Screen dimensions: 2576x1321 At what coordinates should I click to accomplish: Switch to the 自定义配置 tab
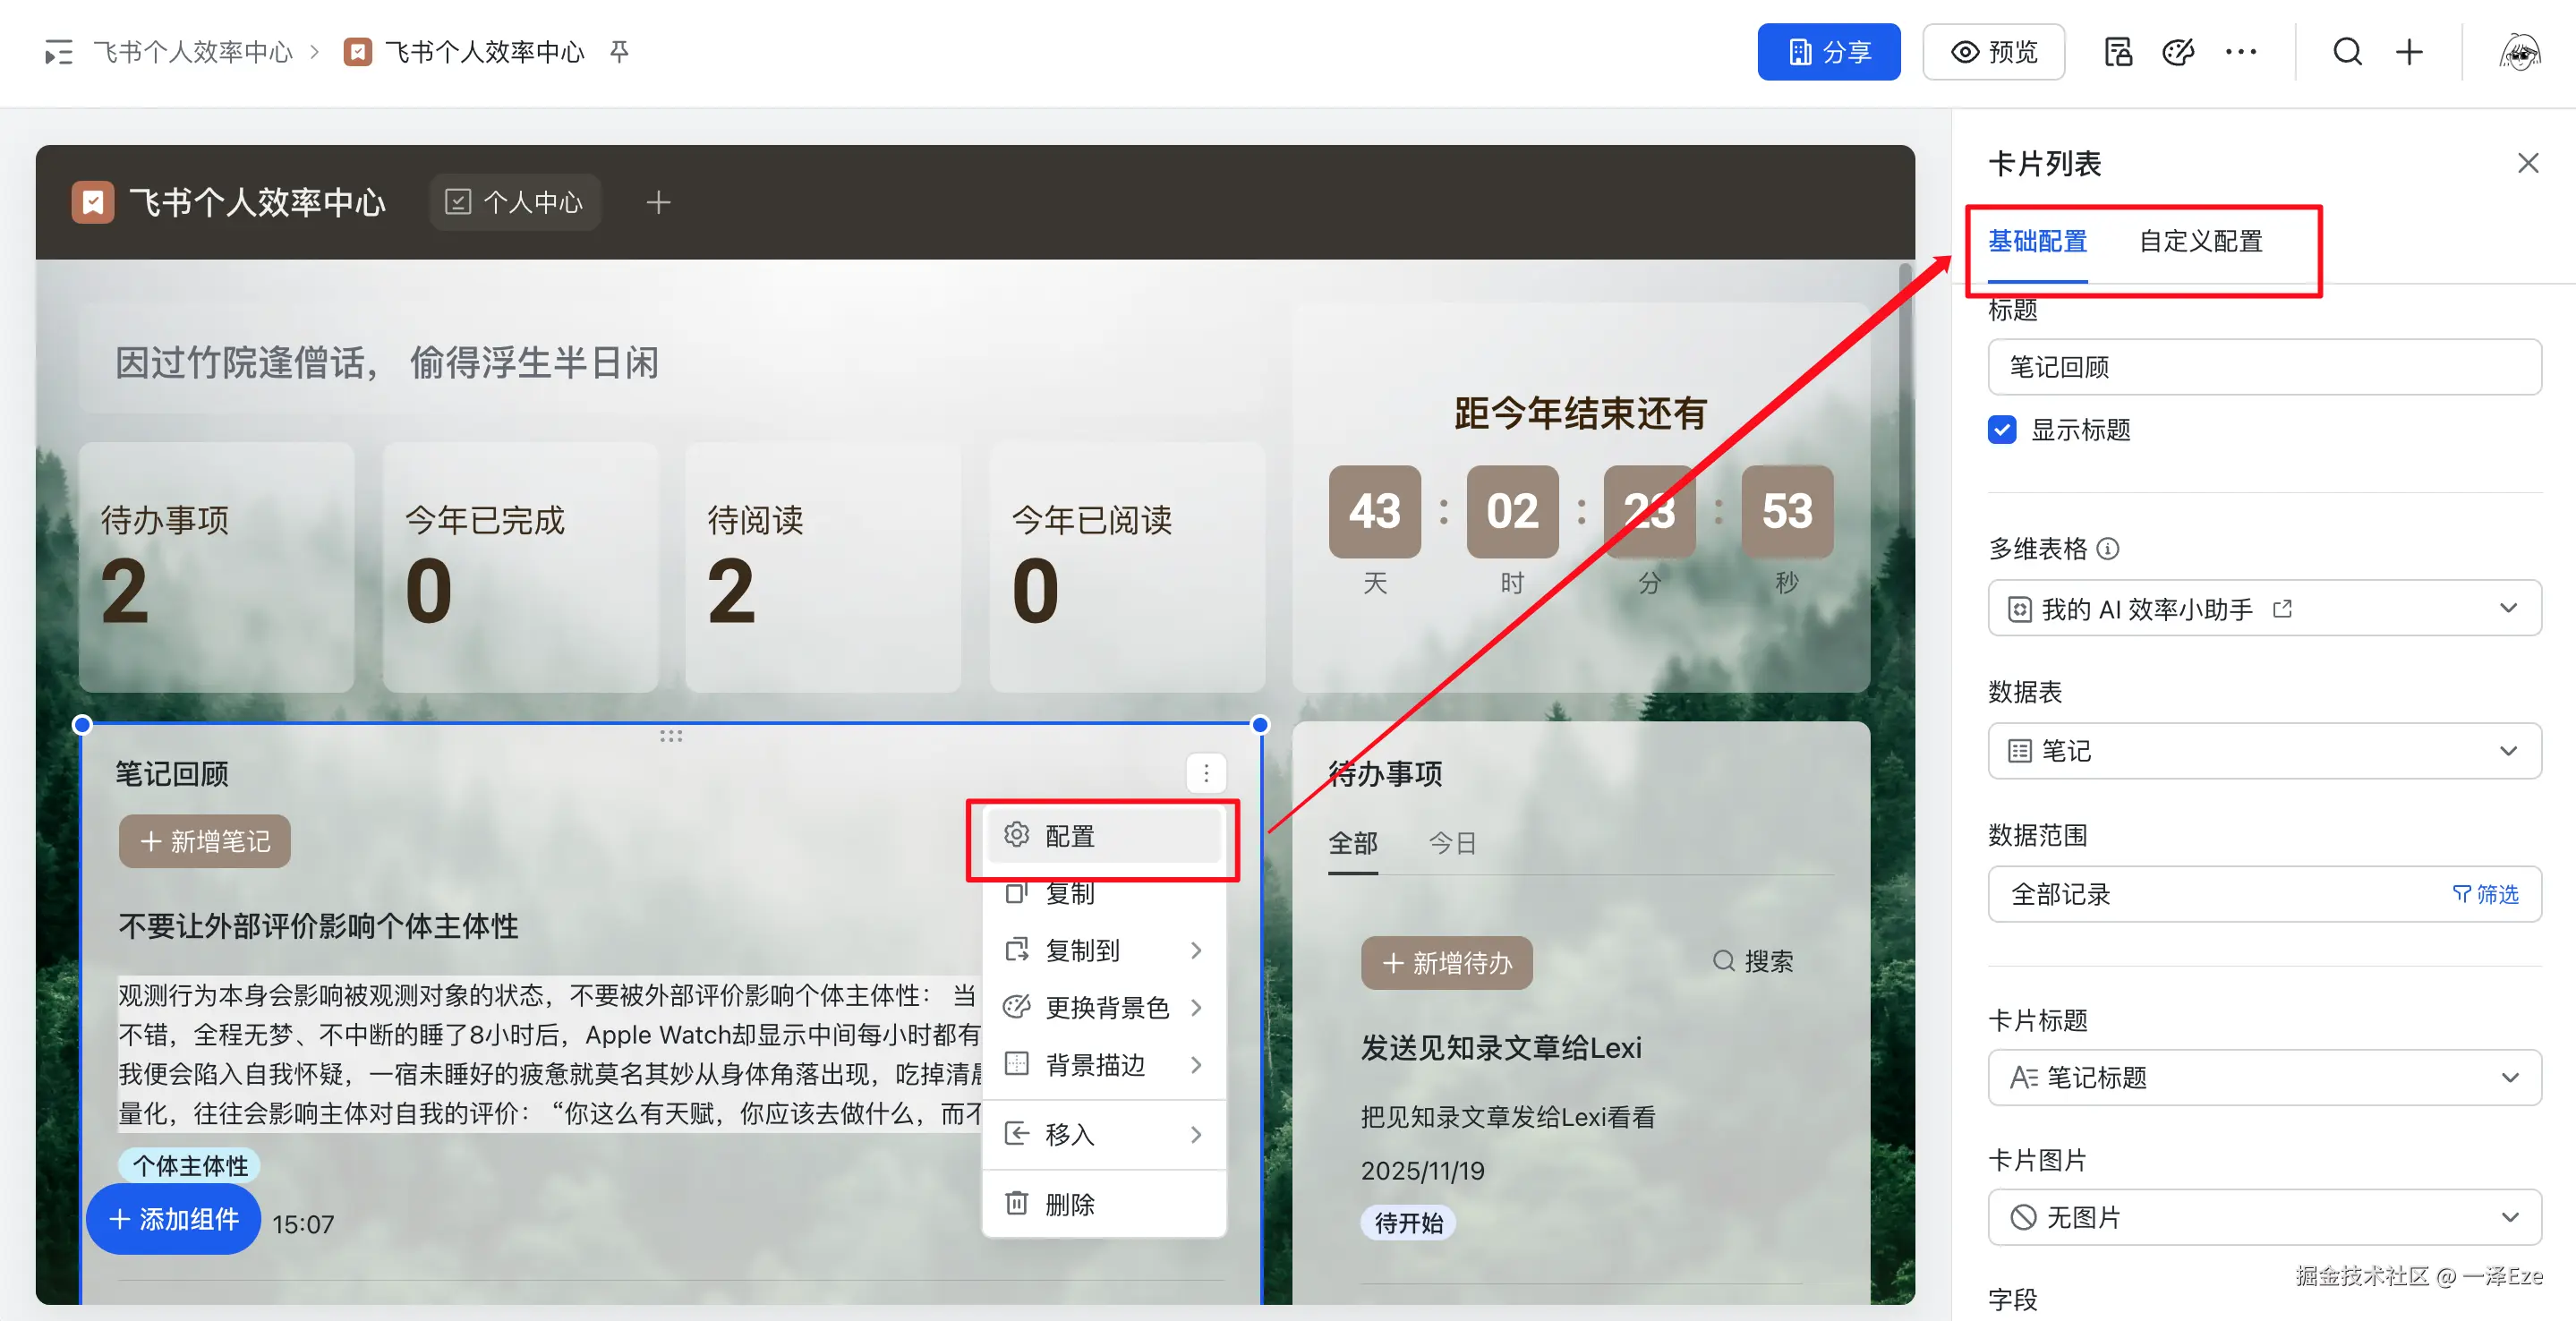click(2200, 241)
